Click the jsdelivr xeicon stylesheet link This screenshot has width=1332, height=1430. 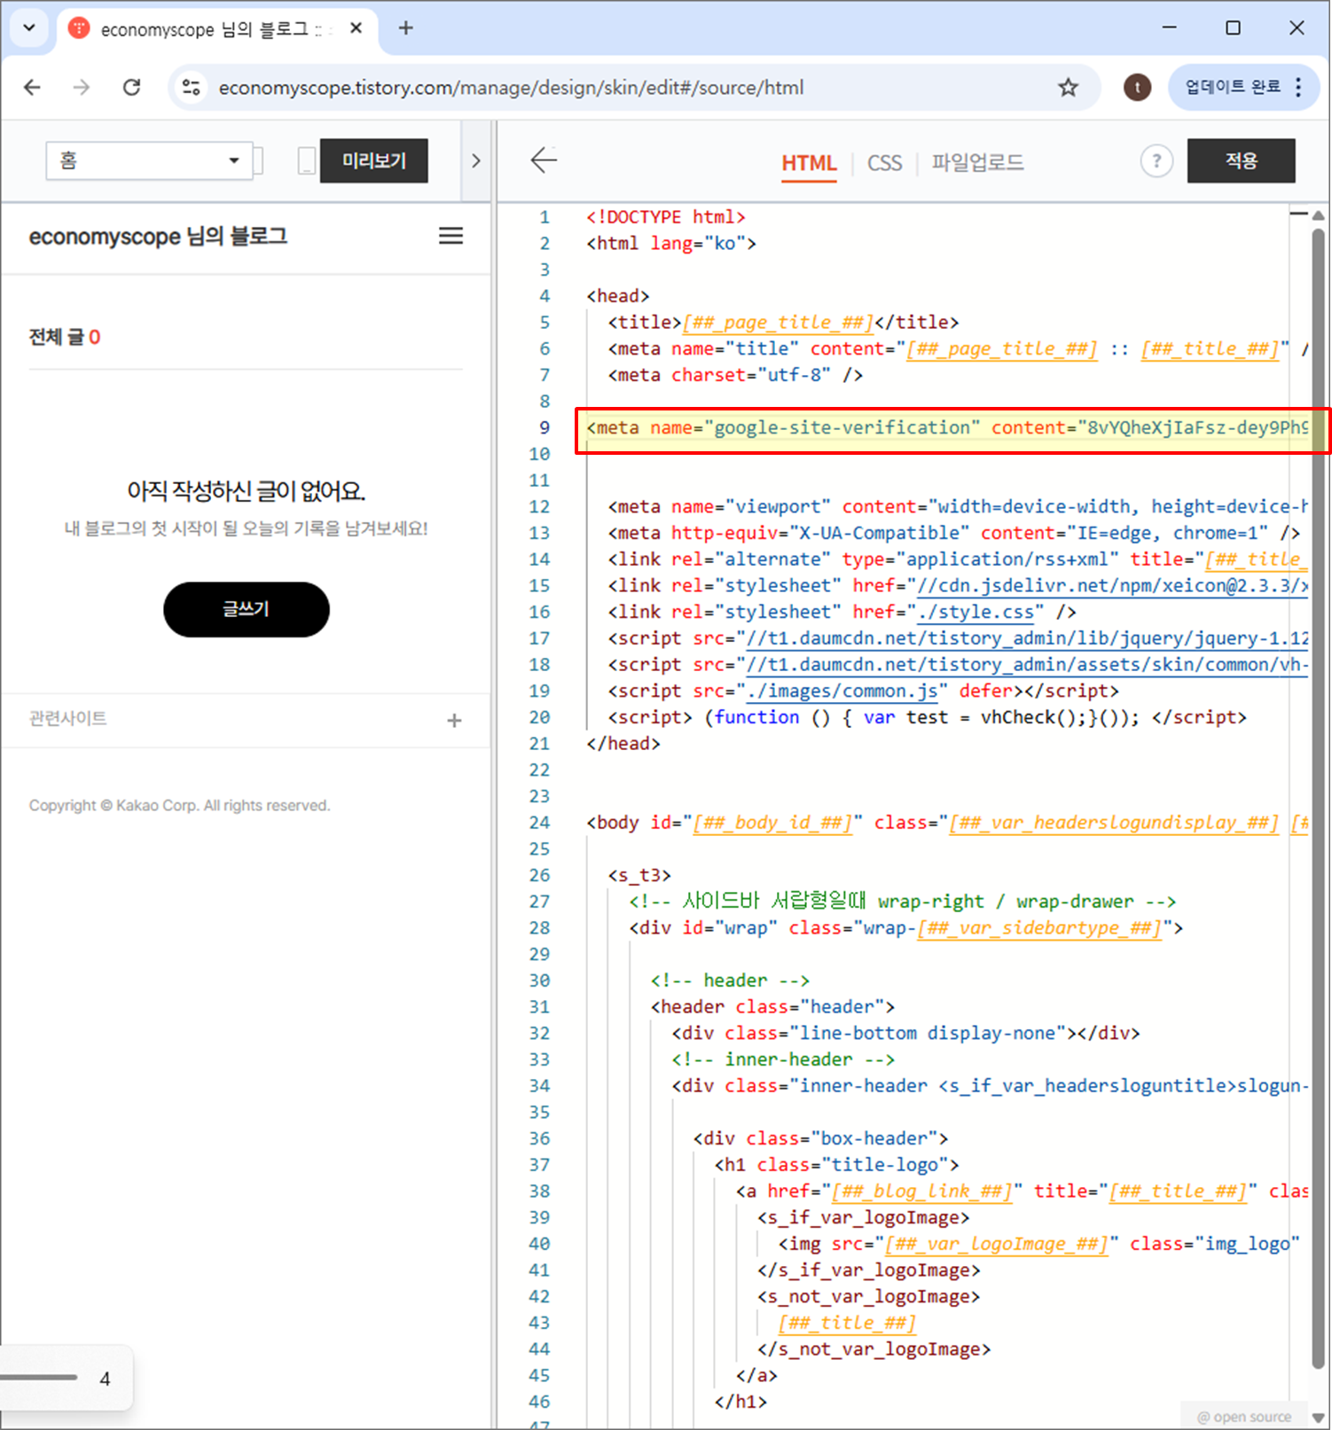tap(1112, 586)
